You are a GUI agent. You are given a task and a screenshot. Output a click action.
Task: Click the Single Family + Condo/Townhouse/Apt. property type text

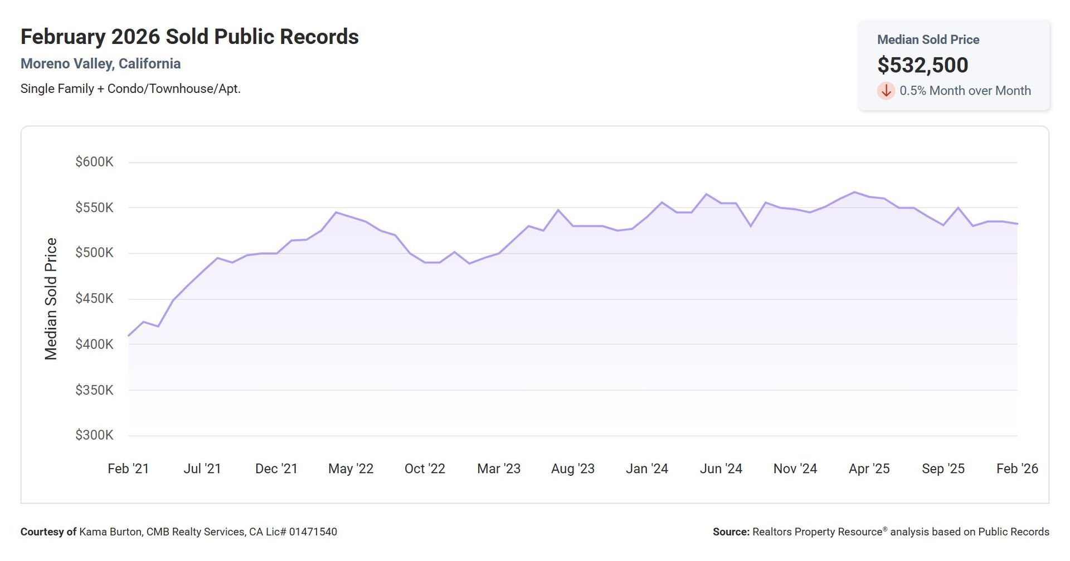pyautogui.click(x=130, y=89)
